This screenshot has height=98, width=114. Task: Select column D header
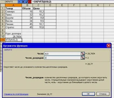pos(50,5)
